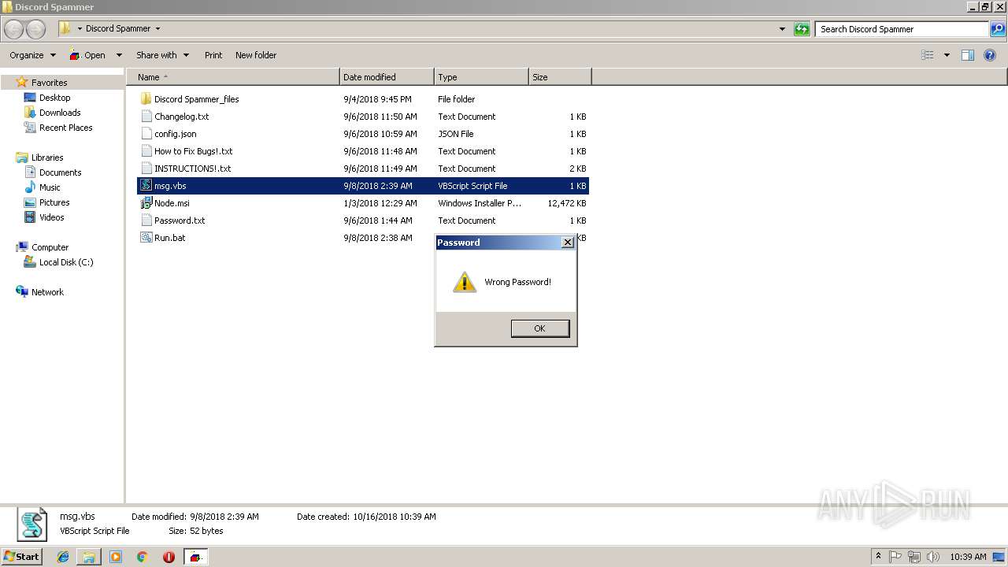Launch Windows Media Player from the taskbar

click(x=116, y=557)
